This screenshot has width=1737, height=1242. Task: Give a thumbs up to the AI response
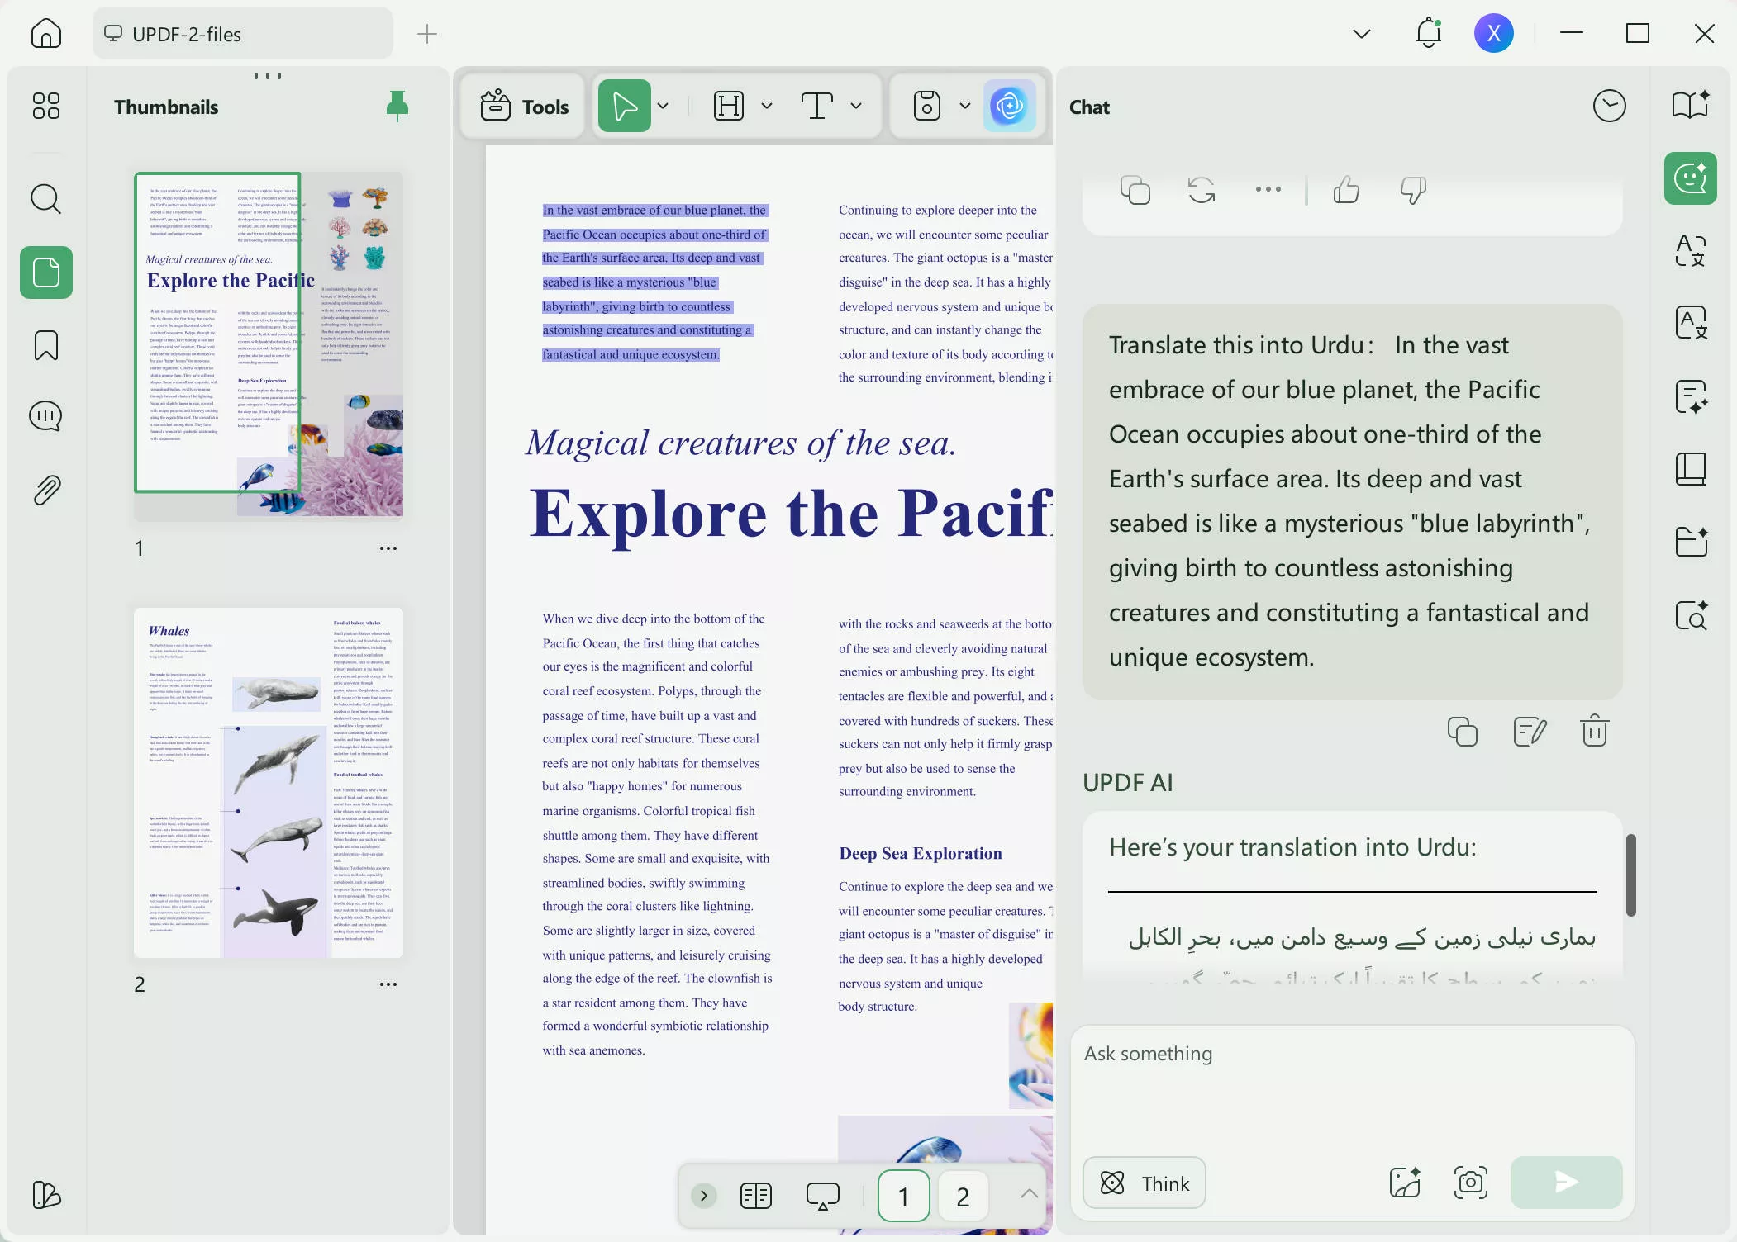click(1344, 190)
